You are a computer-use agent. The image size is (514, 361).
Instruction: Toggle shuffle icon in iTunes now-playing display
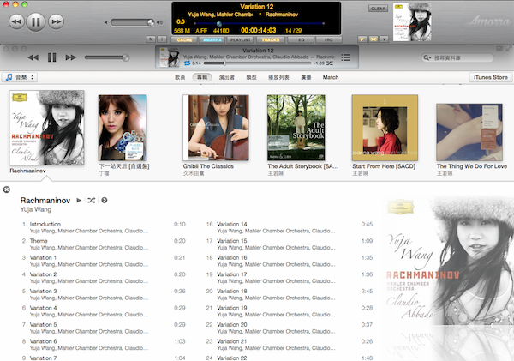[x=330, y=63]
